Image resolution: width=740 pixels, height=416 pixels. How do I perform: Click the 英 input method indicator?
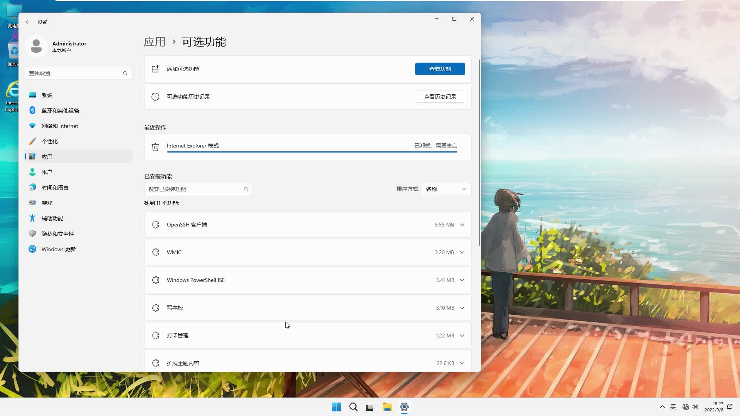tap(673, 407)
